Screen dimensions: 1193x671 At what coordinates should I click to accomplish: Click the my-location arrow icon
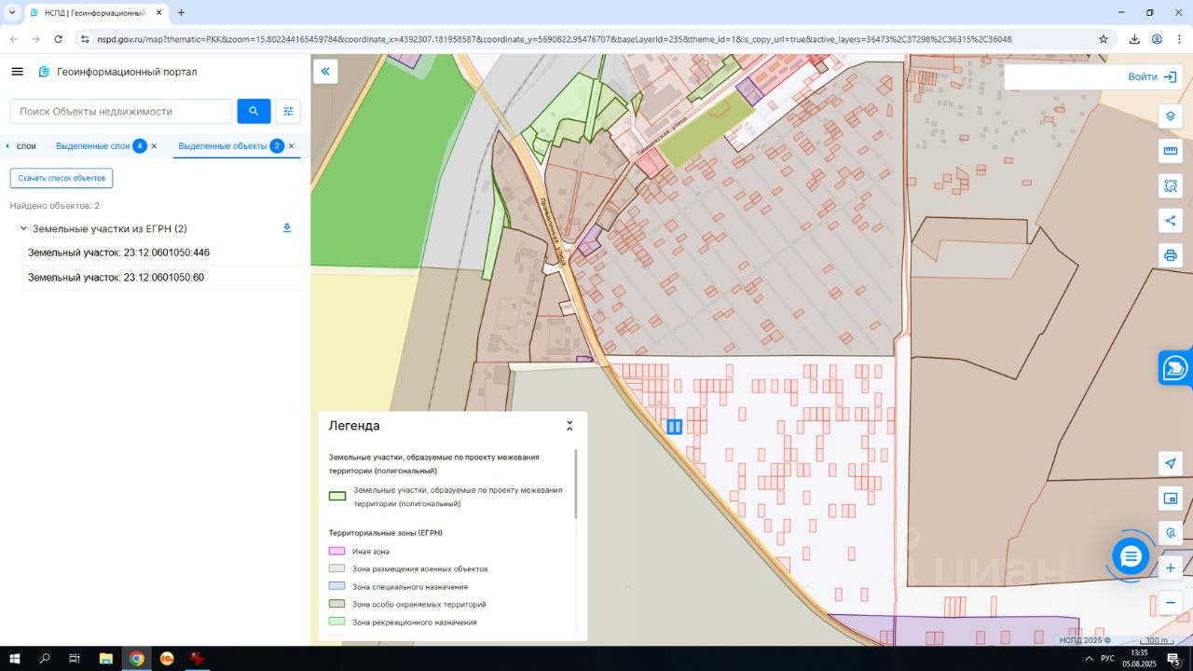pyautogui.click(x=1171, y=464)
